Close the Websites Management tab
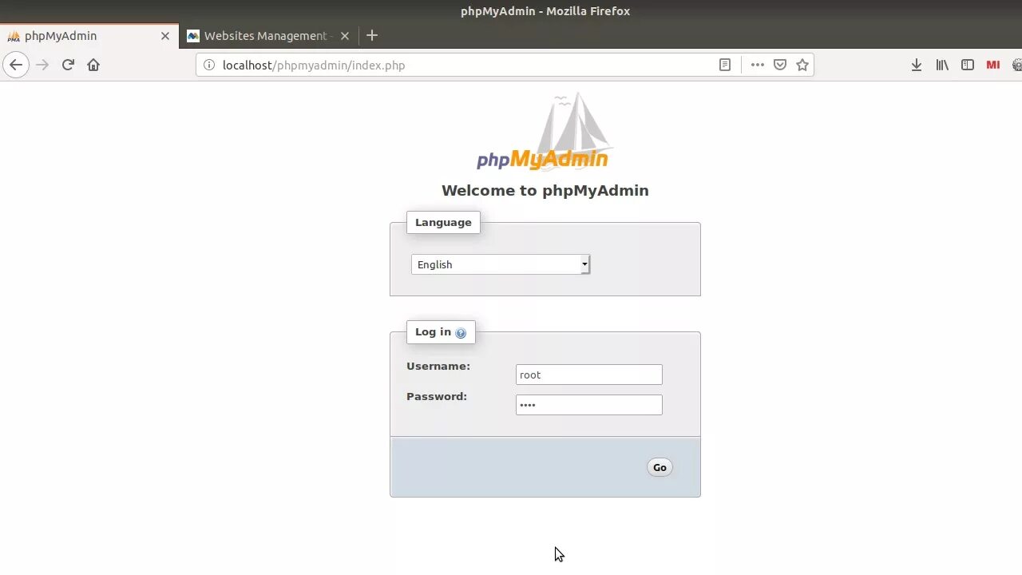 [x=345, y=36]
